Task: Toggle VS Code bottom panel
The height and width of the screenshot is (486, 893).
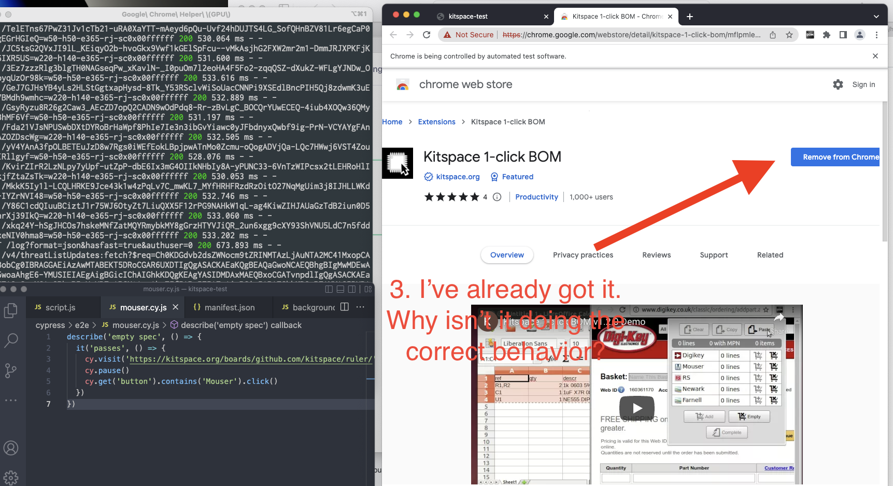Action: tap(341, 289)
